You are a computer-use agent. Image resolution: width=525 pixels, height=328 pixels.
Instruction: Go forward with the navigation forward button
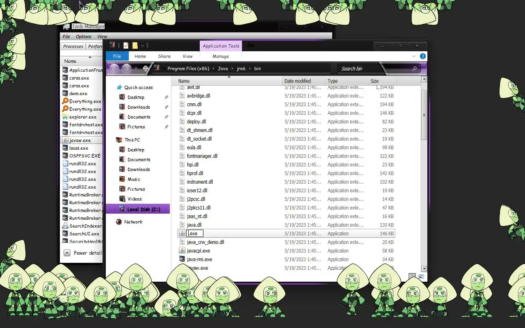(x=126, y=68)
